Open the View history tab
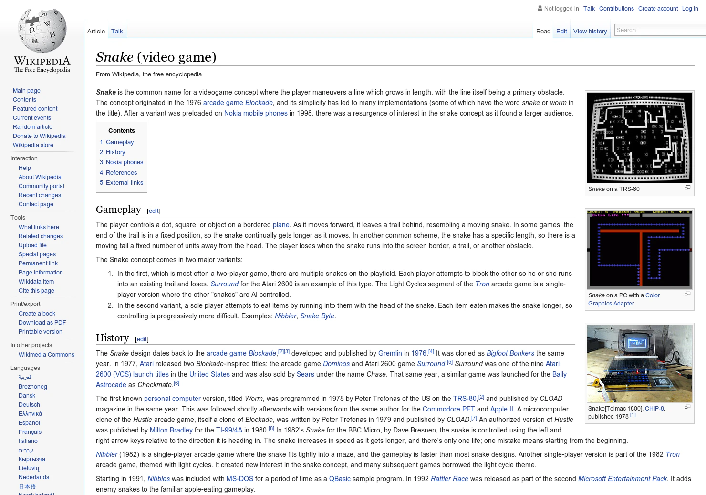Viewport: 706px width, 495px height. pyautogui.click(x=590, y=32)
